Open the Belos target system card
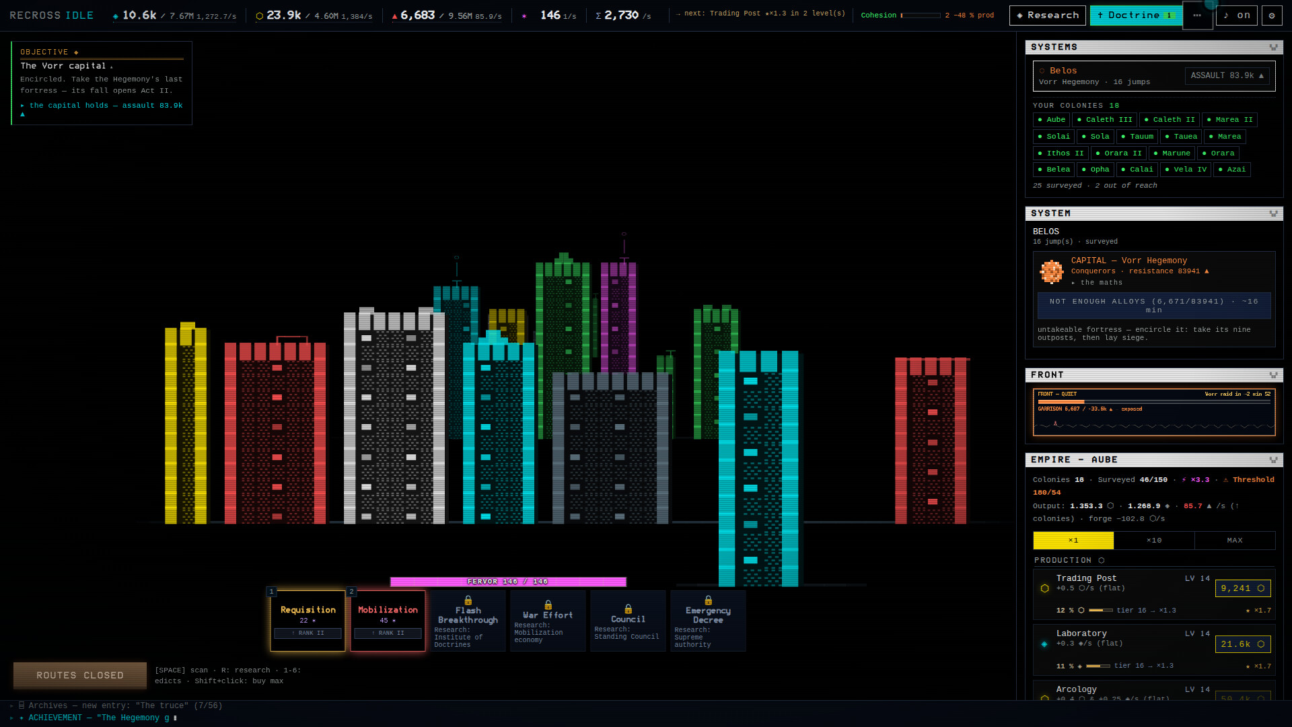This screenshot has width=1292, height=727. pos(1154,76)
